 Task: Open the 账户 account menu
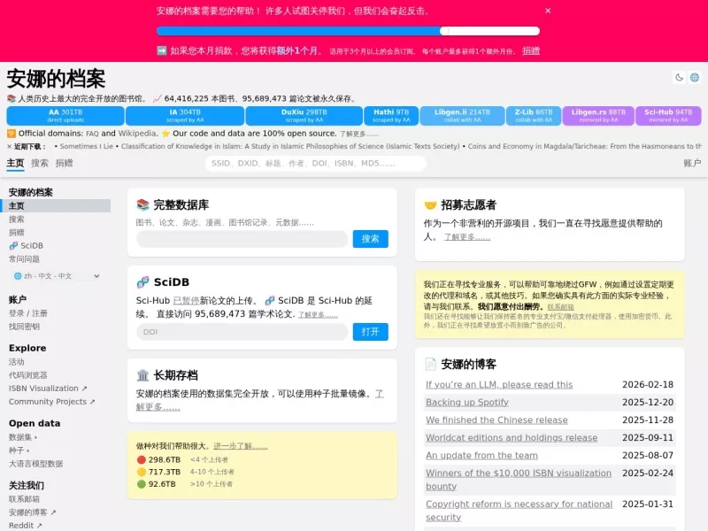[x=692, y=163]
